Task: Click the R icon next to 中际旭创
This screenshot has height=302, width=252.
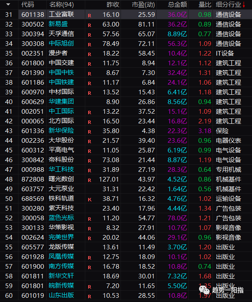Action: tap(89, 45)
